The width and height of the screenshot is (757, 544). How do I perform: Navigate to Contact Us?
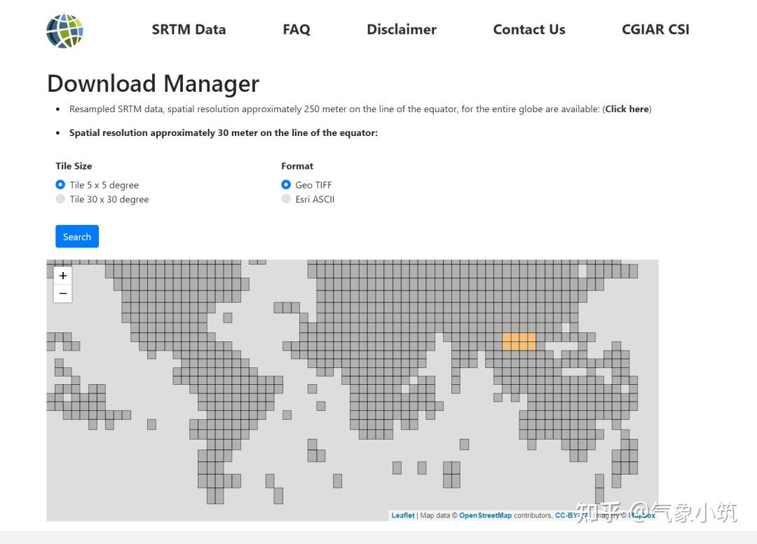(529, 29)
